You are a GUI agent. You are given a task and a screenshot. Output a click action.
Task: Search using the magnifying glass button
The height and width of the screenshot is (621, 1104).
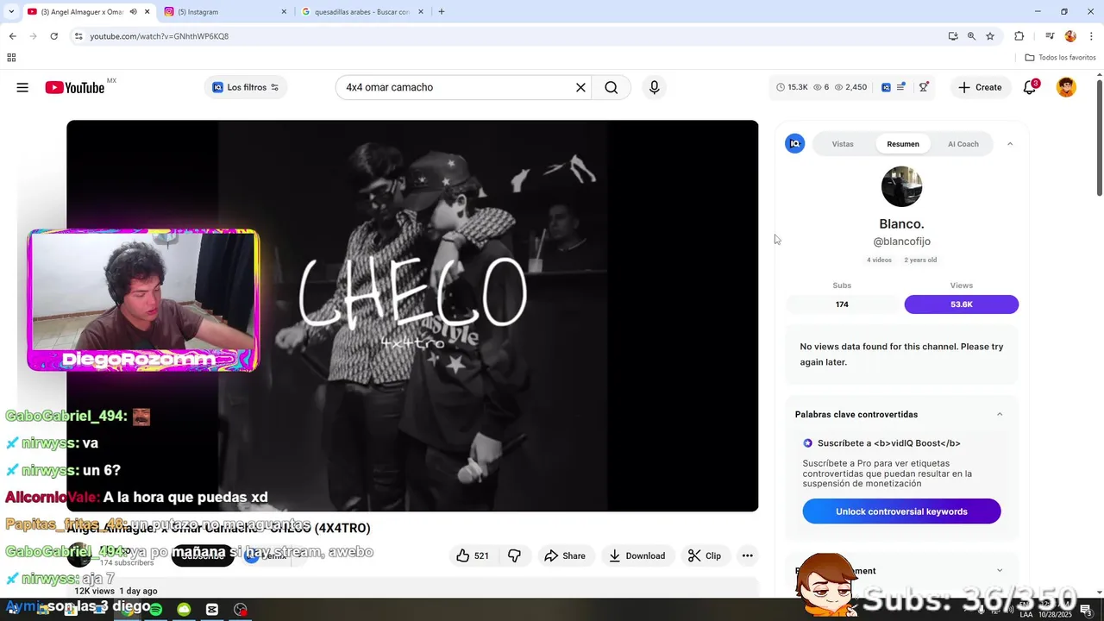[612, 87]
